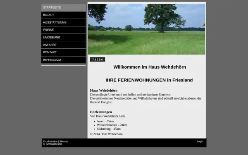248x155 pixels.
Task: Go to the BILDER page
Action: click(64, 15)
